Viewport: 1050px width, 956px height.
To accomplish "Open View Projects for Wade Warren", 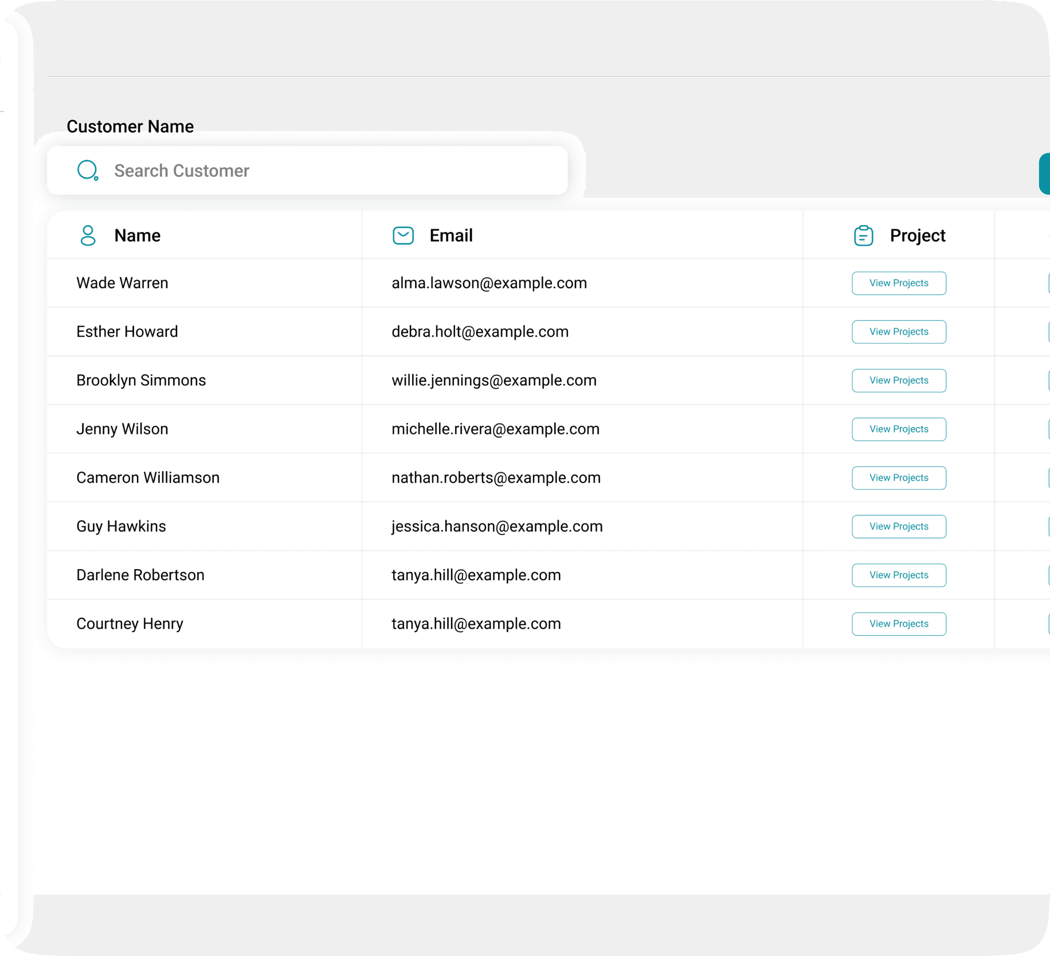I will (899, 283).
